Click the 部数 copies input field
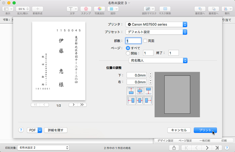The height and width of the screenshot is (152, 235). [133, 41]
